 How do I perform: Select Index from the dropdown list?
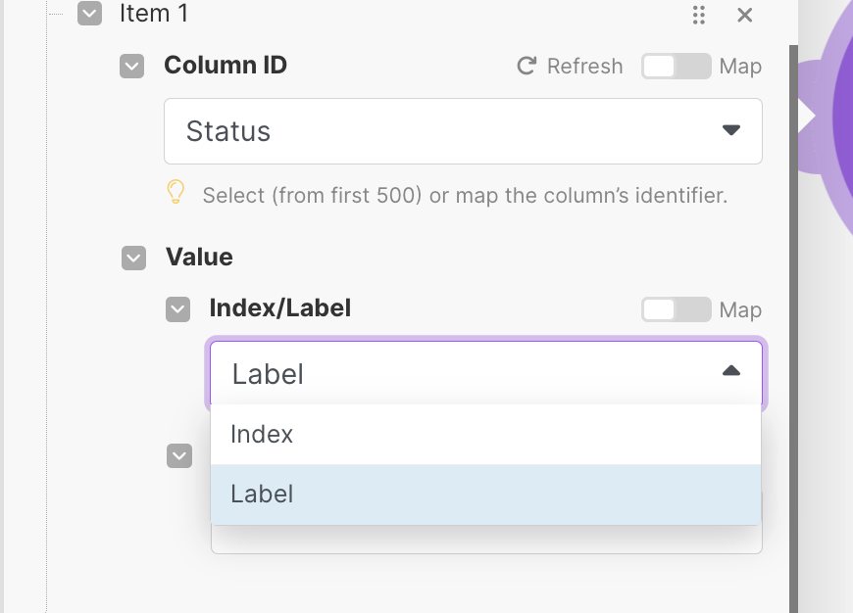pyautogui.click(x=485, y=434)
